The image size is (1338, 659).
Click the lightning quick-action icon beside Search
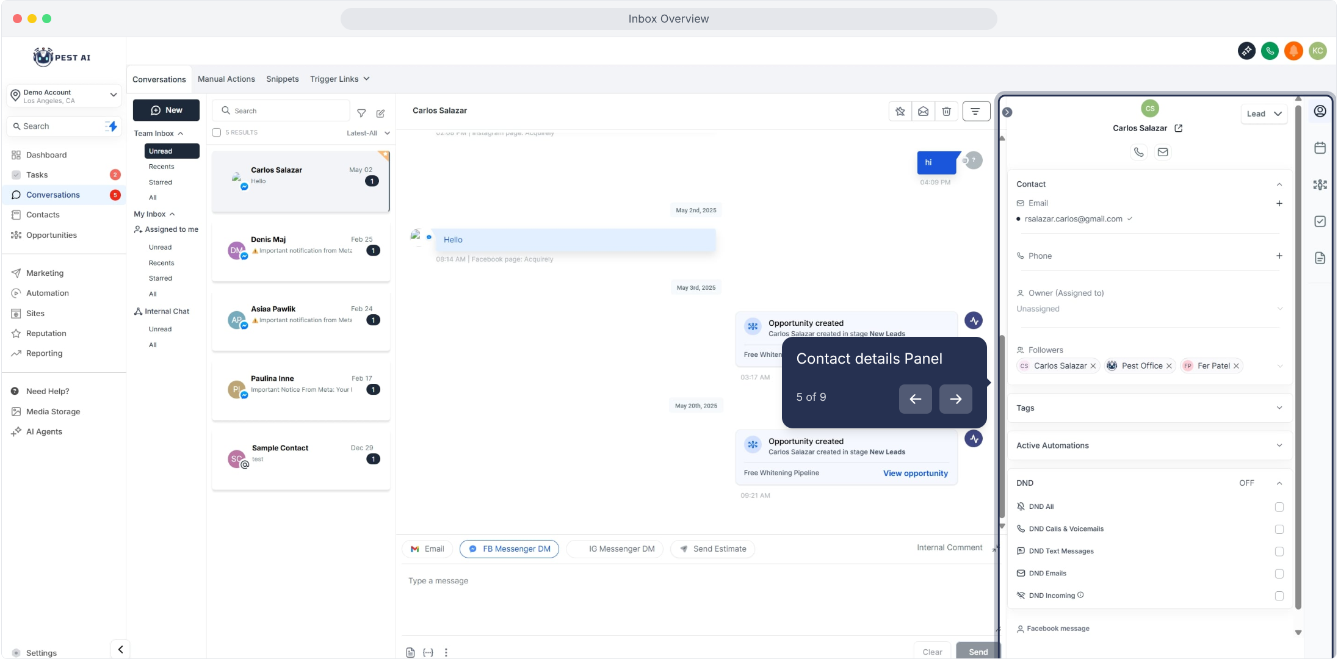[111, 126]
